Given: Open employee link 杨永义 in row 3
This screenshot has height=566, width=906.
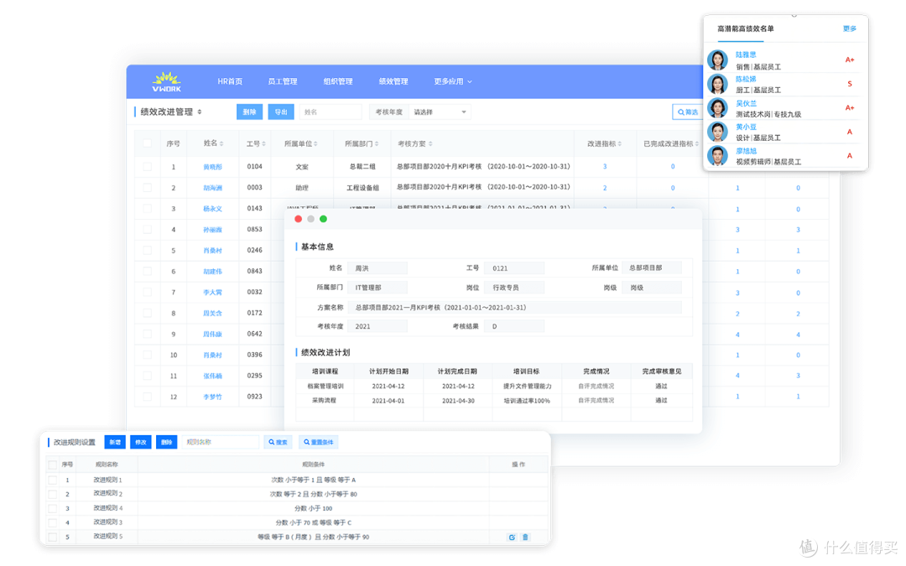Looking at the screenshot, I should tap(212, 209).
